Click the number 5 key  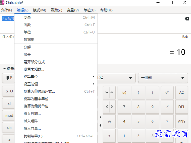[x=138, y=121]
